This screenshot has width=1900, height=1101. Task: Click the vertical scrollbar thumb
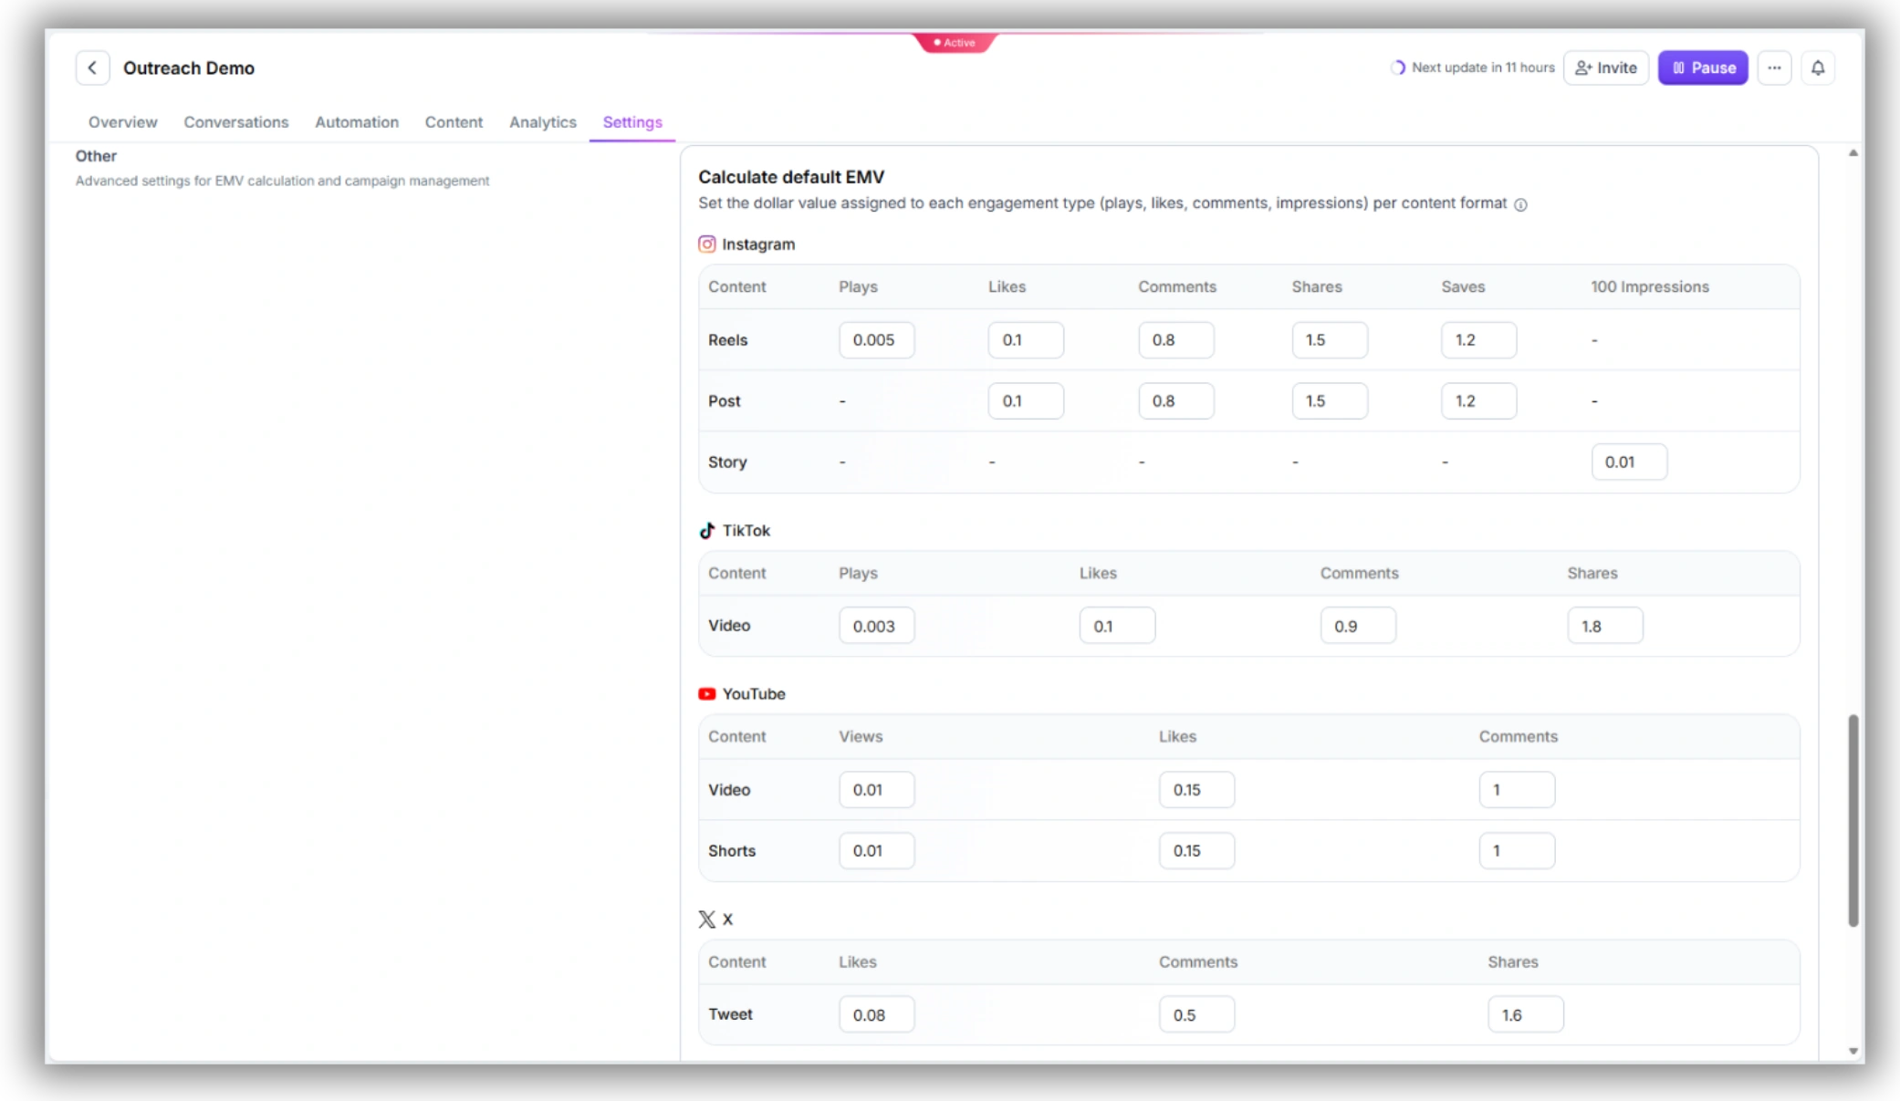pos(1853,821)
